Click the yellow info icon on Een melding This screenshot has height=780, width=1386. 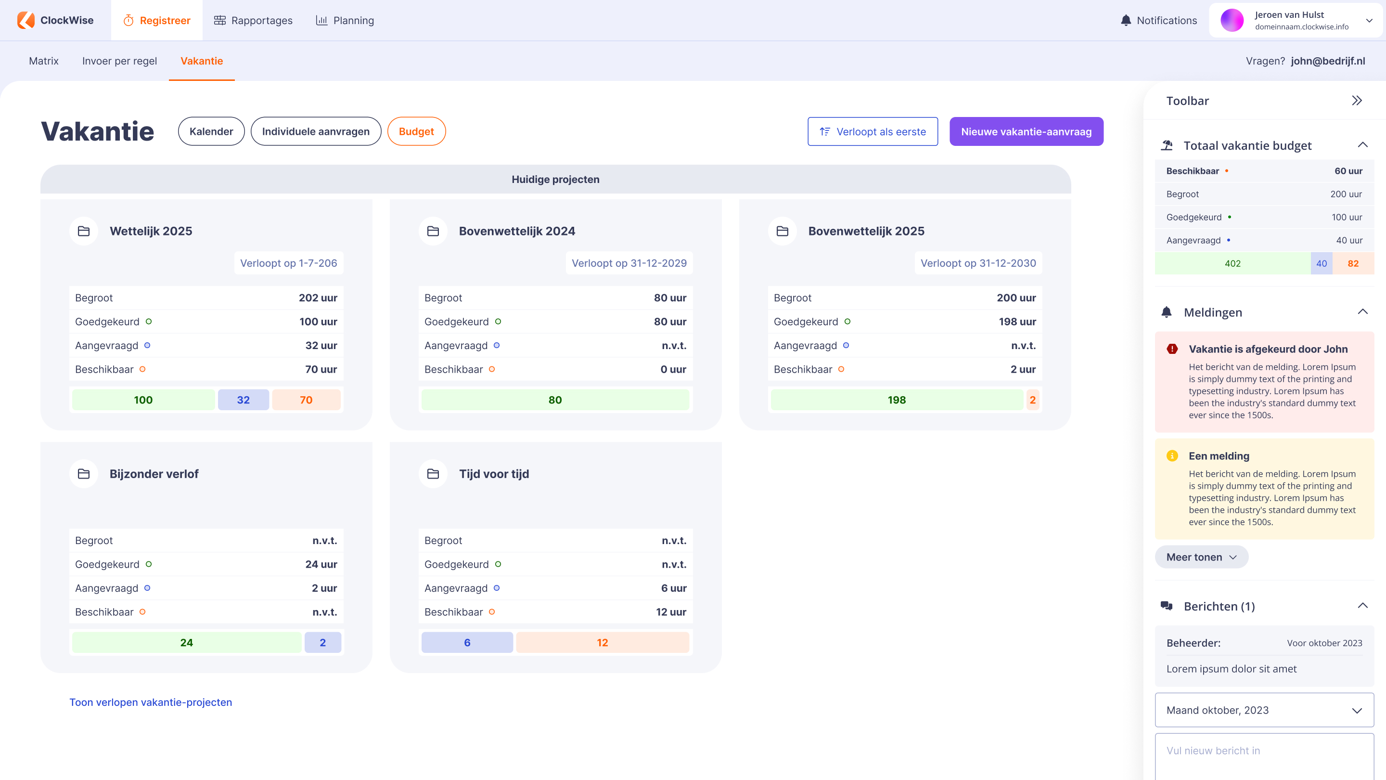1172,456
